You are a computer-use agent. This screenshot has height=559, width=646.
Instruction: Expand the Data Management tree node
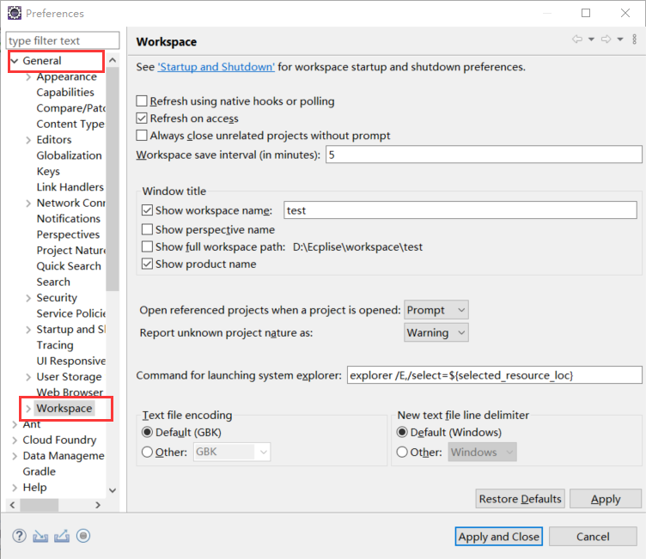click(x=15, y=456)
